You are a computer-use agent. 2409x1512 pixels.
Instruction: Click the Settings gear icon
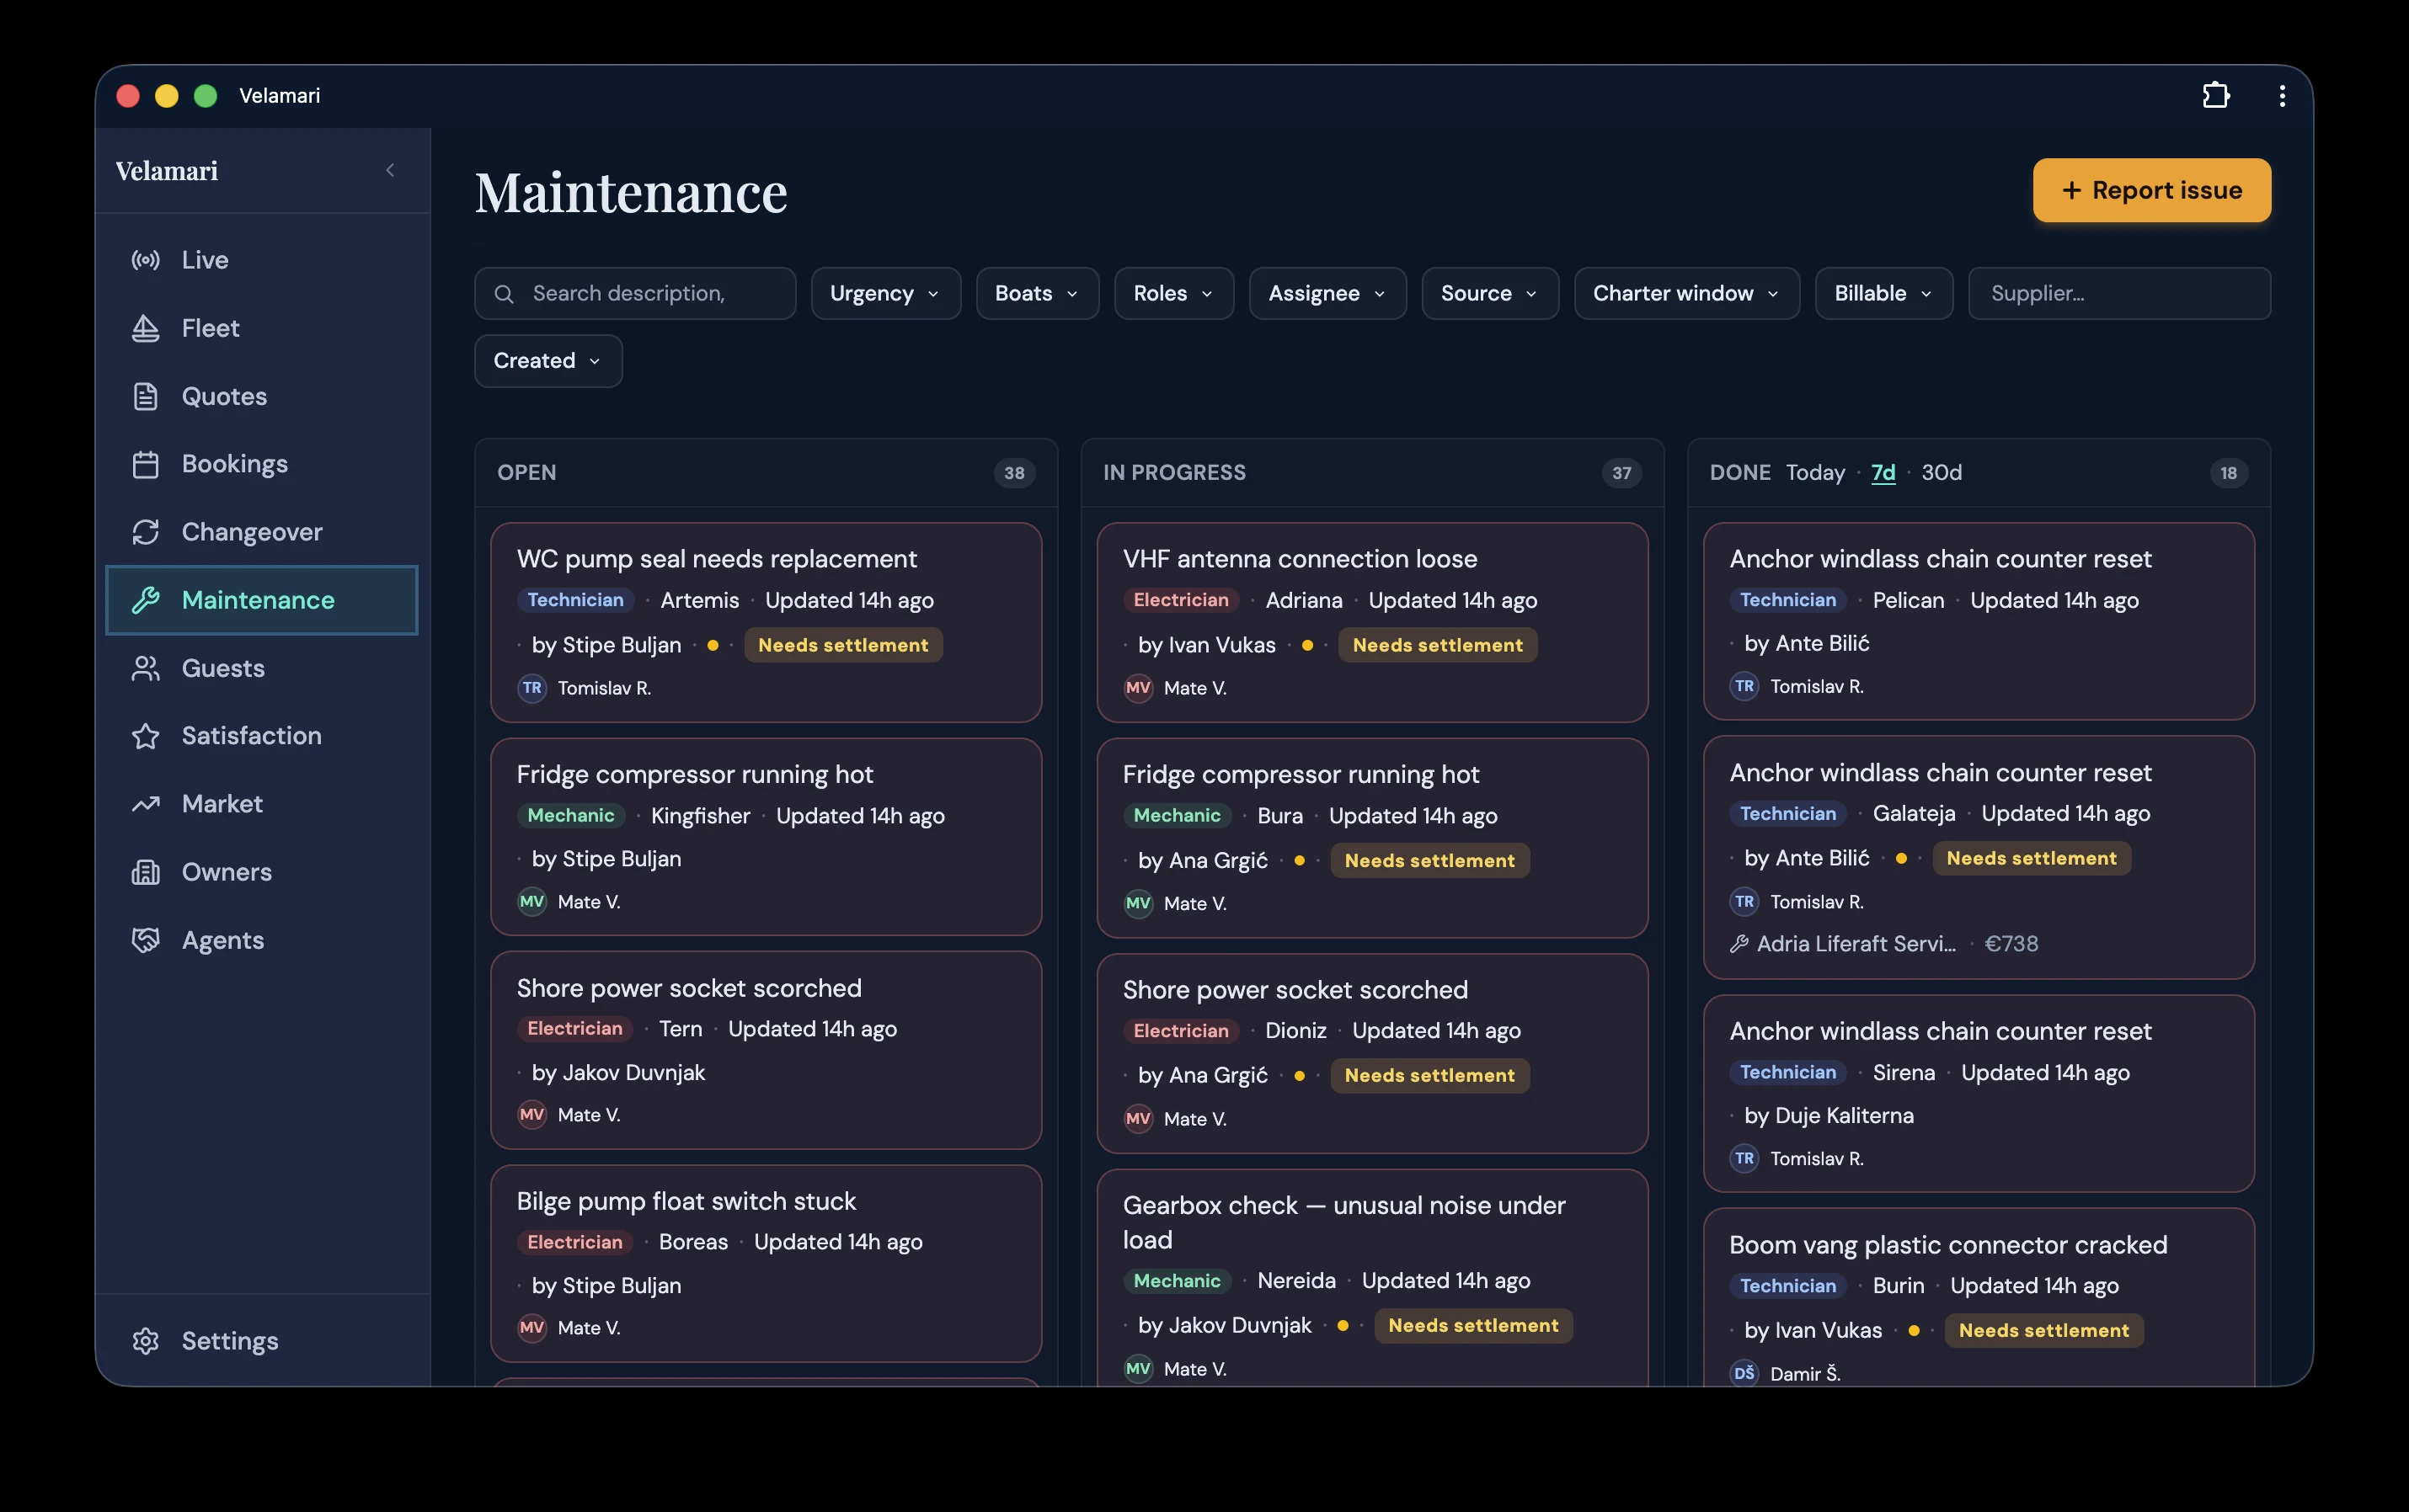tap(146, 1341)
